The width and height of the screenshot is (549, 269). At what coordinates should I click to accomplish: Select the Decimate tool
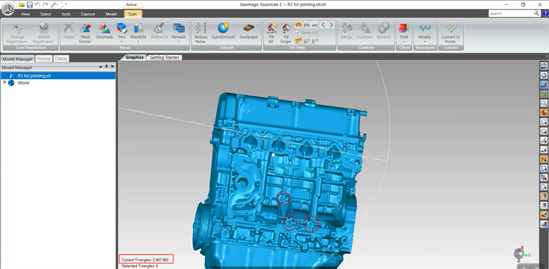[x=104, y=31]
